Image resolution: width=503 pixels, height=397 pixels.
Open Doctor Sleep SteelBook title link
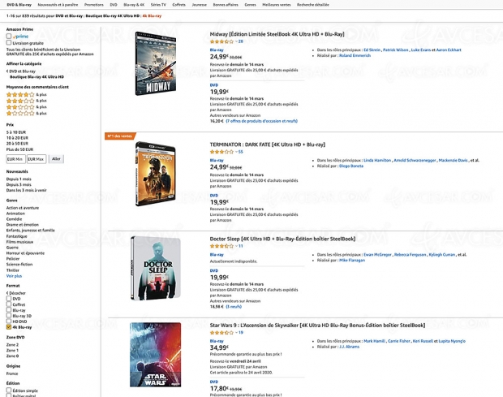pos(282,239)
